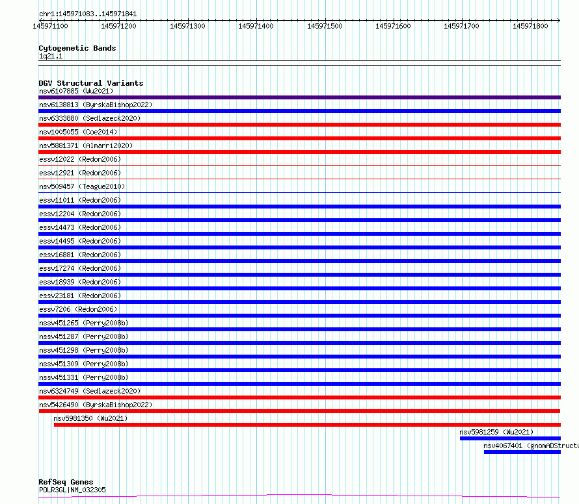Click the essv14473 (Redon2006) label
Viewport: 579px width, 504px height.
tap(80, 227)
